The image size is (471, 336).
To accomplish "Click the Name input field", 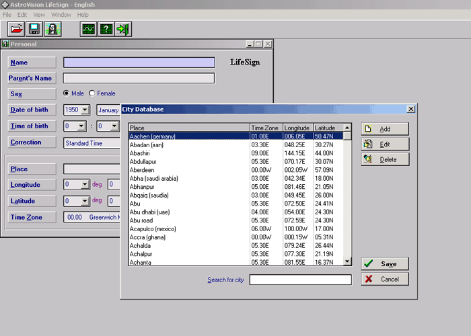I will [139, 62].
